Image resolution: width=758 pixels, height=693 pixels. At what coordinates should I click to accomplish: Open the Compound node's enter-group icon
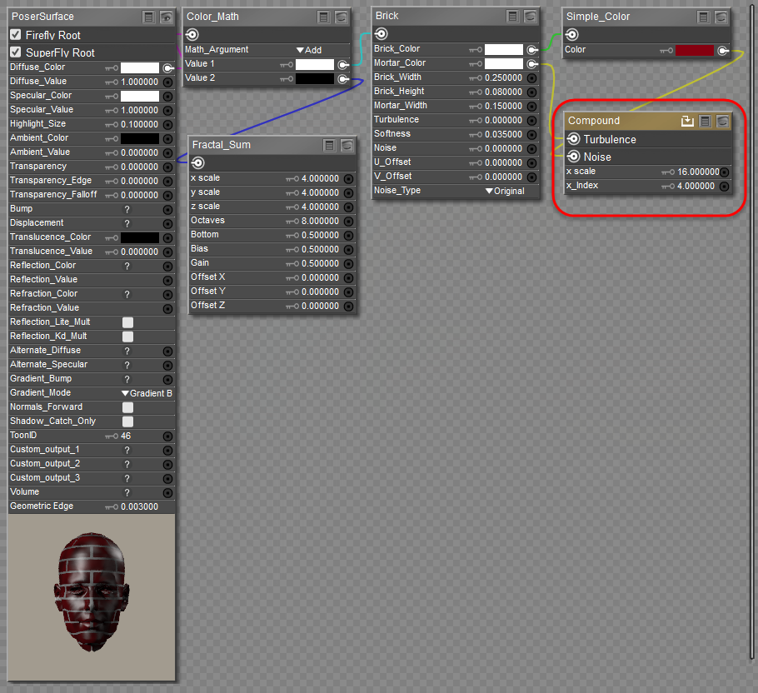pyautogui.click(x=687, y=121)
